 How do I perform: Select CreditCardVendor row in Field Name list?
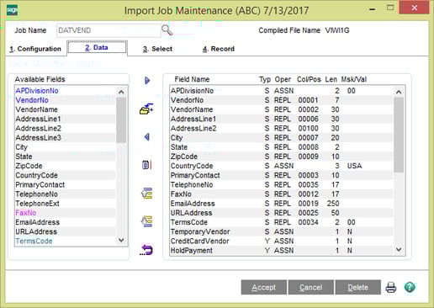click(282, 241)
